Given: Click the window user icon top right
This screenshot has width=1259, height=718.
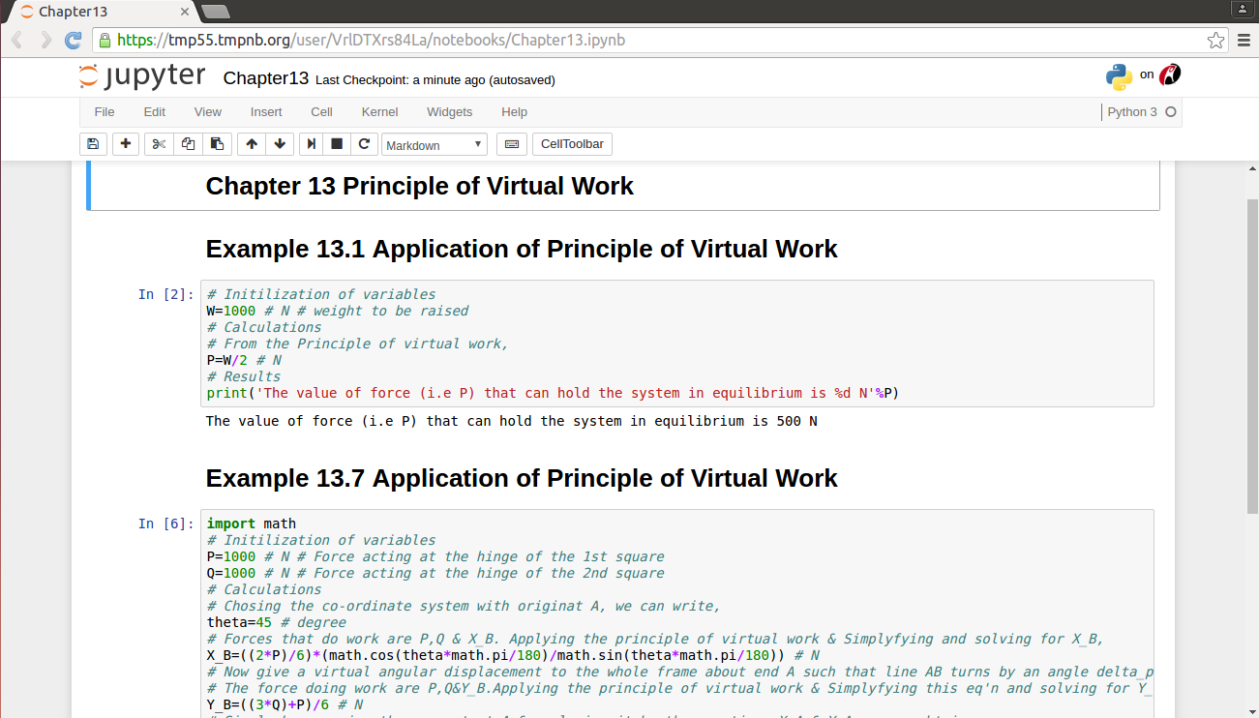Looking at the screenshot, I should point(1242,9).
